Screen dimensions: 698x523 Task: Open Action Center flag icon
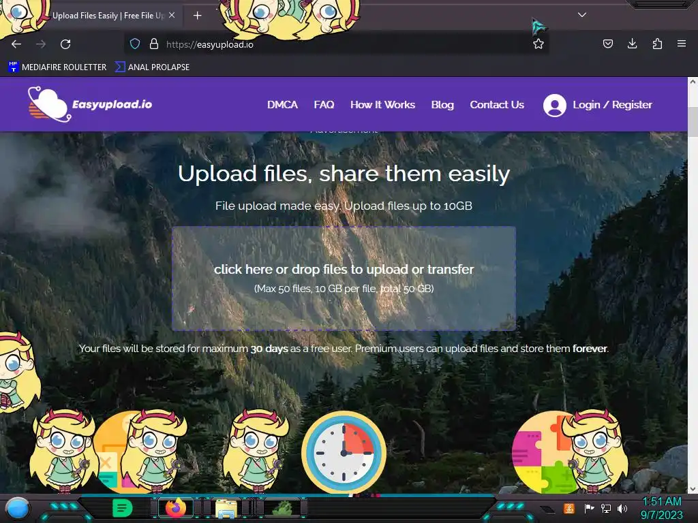(589, 508)
